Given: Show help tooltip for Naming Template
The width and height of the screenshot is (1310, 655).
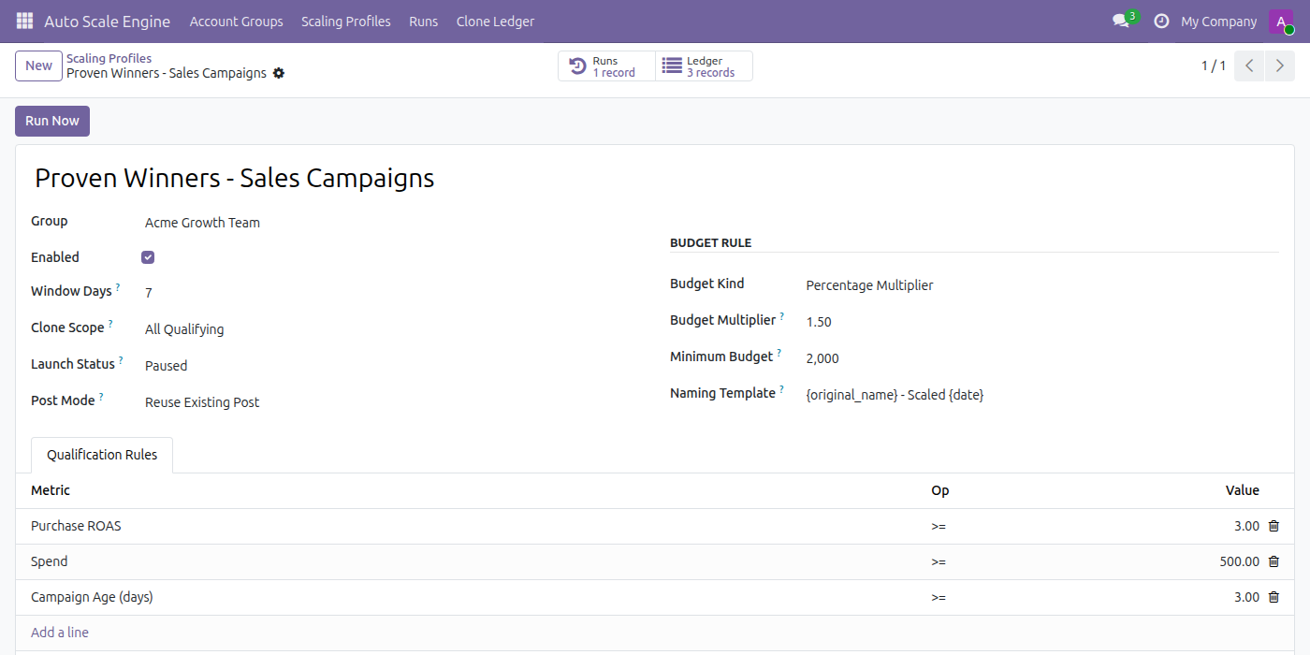Looking at the screenshot, I should point(781,389).
